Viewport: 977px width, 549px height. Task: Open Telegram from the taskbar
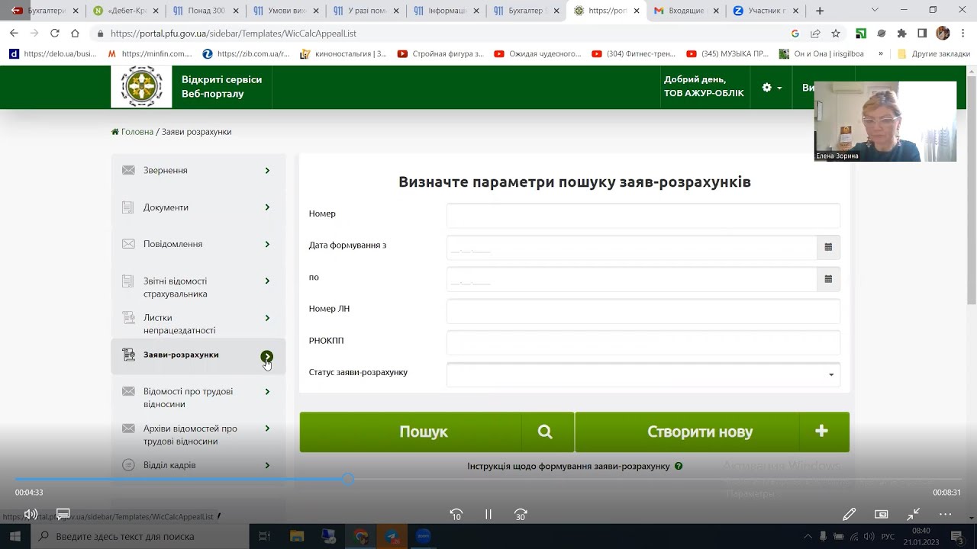[x=392, y=536]
